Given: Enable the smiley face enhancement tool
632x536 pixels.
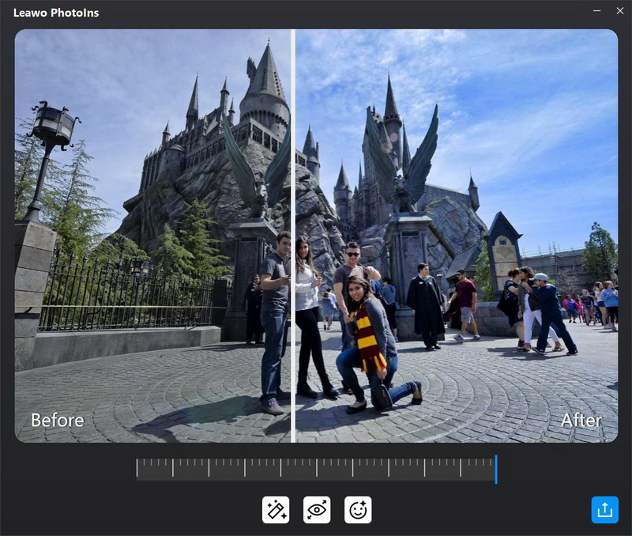Looking at the screenshot, I should tap(358, 510).
